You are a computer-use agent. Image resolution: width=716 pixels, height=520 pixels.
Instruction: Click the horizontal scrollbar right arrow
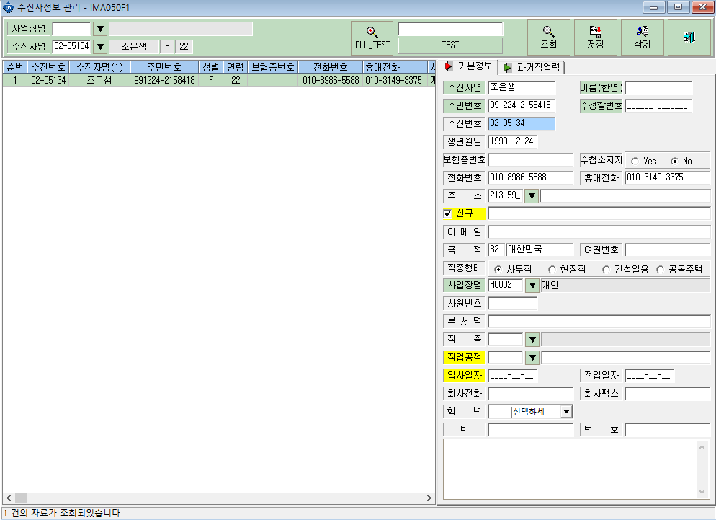click(429, 498)
